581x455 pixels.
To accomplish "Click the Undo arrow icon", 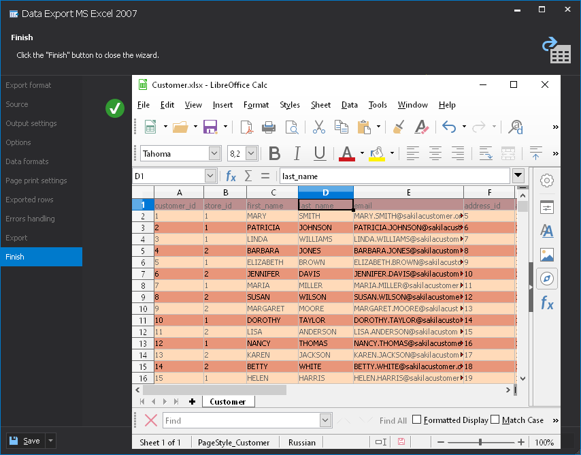I will [449, 127].
